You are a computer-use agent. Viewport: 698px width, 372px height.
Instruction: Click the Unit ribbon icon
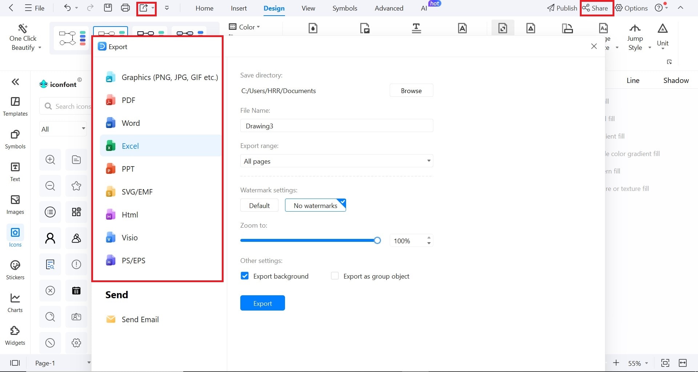point(663,28)
